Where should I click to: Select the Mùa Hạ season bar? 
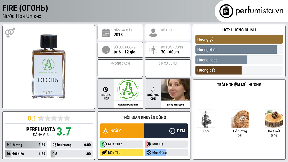coord(166,144)
